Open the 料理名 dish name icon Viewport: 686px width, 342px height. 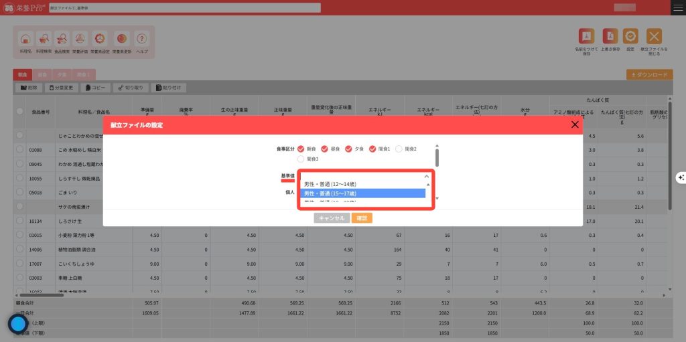pyautogui.click(x=25, y=39)
